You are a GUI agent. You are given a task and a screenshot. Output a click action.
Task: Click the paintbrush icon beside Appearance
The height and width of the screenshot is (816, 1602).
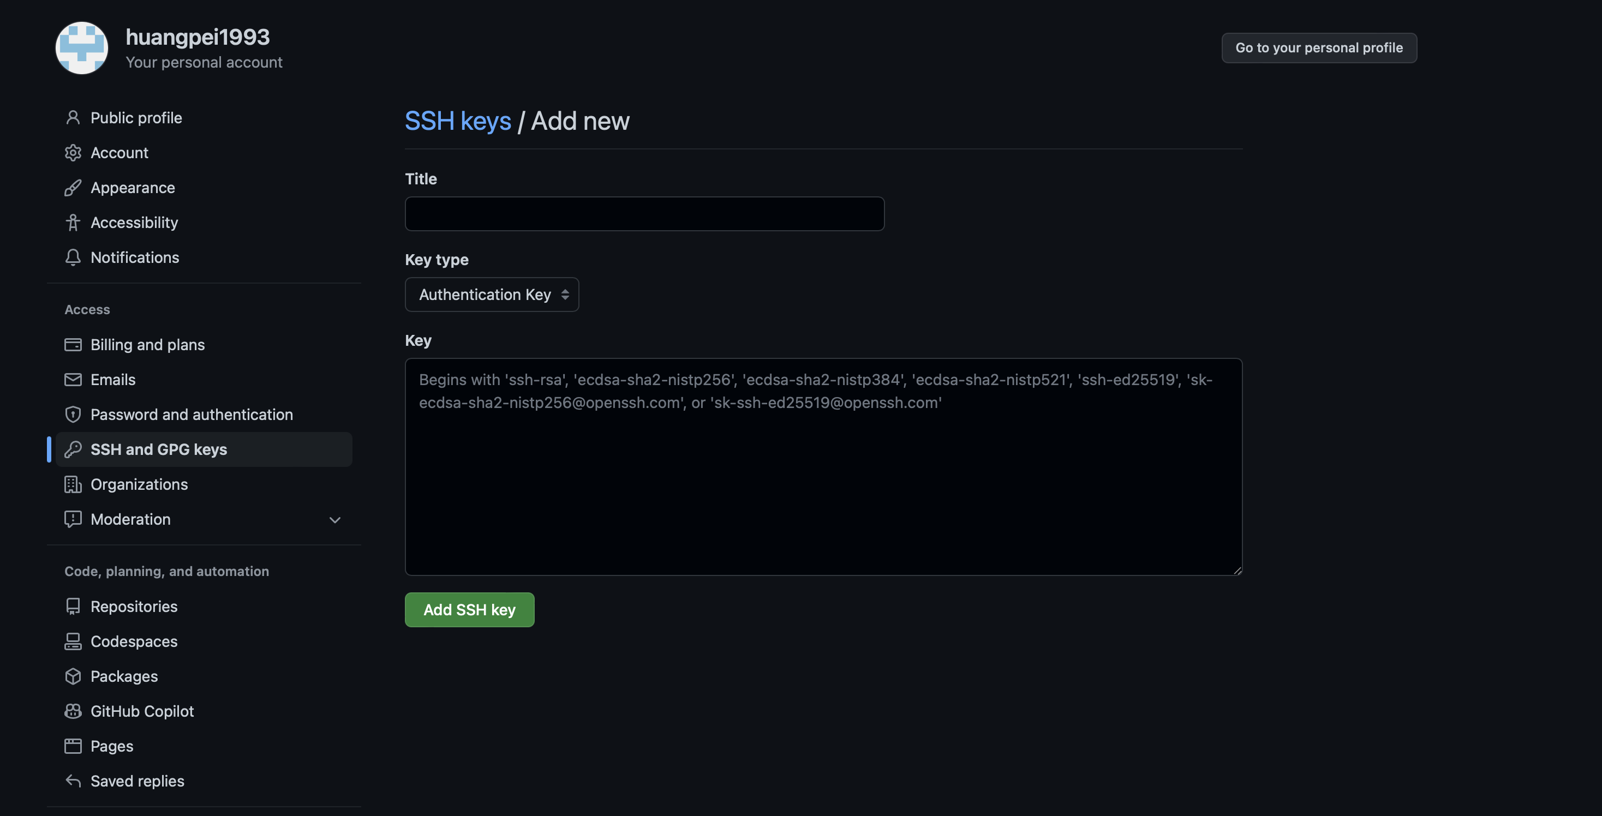point(73,187)
